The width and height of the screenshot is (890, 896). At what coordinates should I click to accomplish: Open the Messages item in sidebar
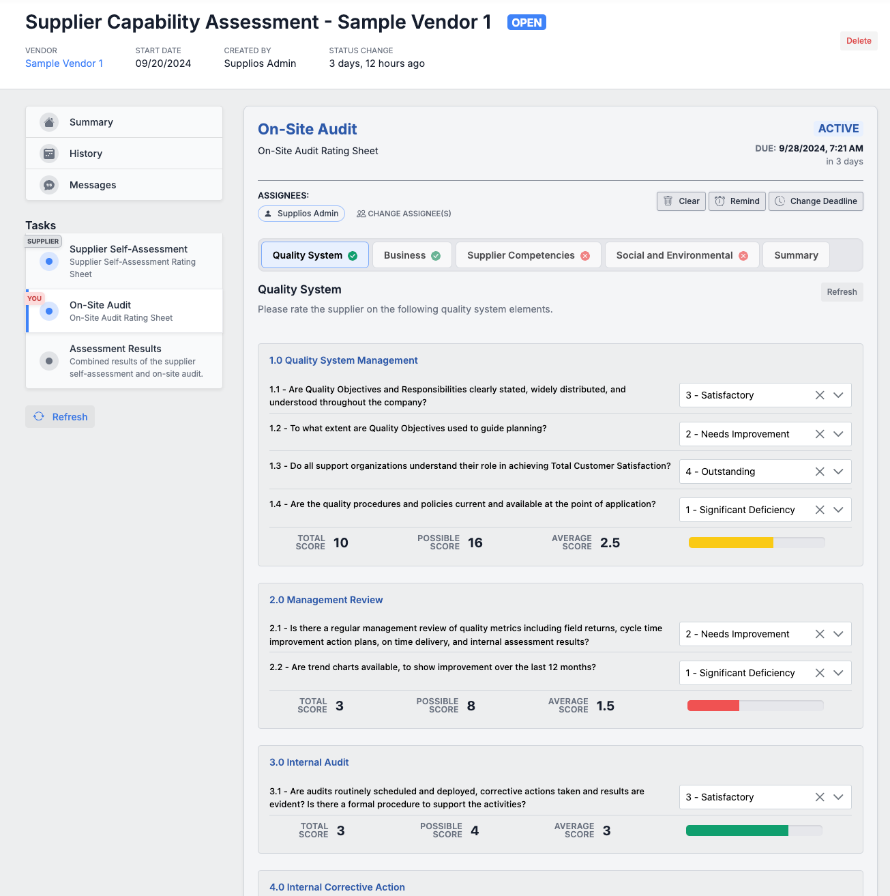124,185
